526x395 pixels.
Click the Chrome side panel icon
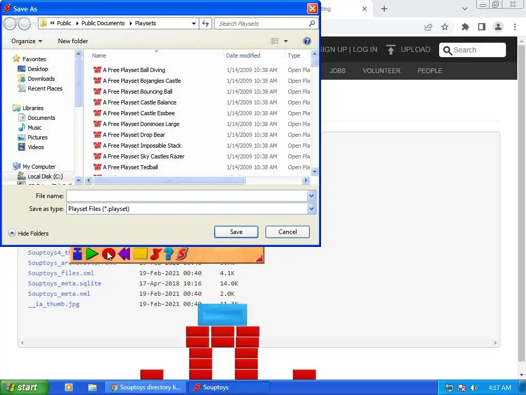(x=482, y=27)
